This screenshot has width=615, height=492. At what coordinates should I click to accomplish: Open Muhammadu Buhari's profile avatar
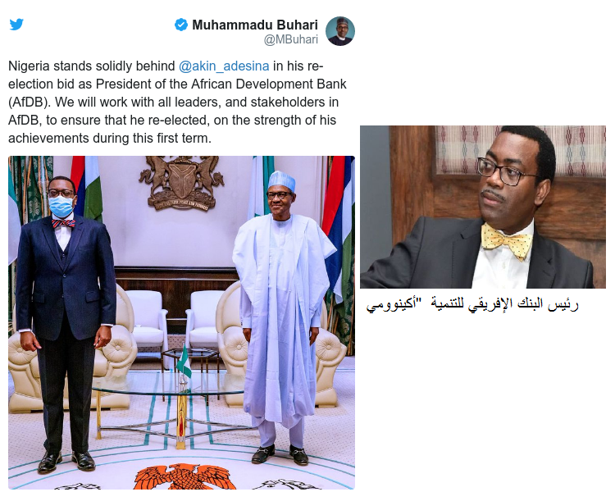(340, 31)
